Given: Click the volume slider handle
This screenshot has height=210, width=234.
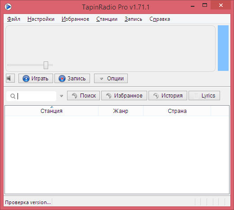Looking at the screenshot, I should [46, 65].
